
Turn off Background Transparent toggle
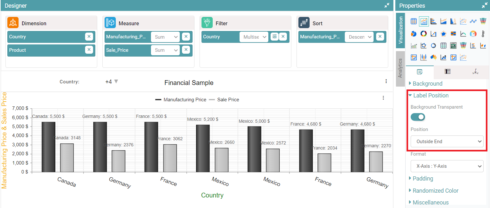418,117
